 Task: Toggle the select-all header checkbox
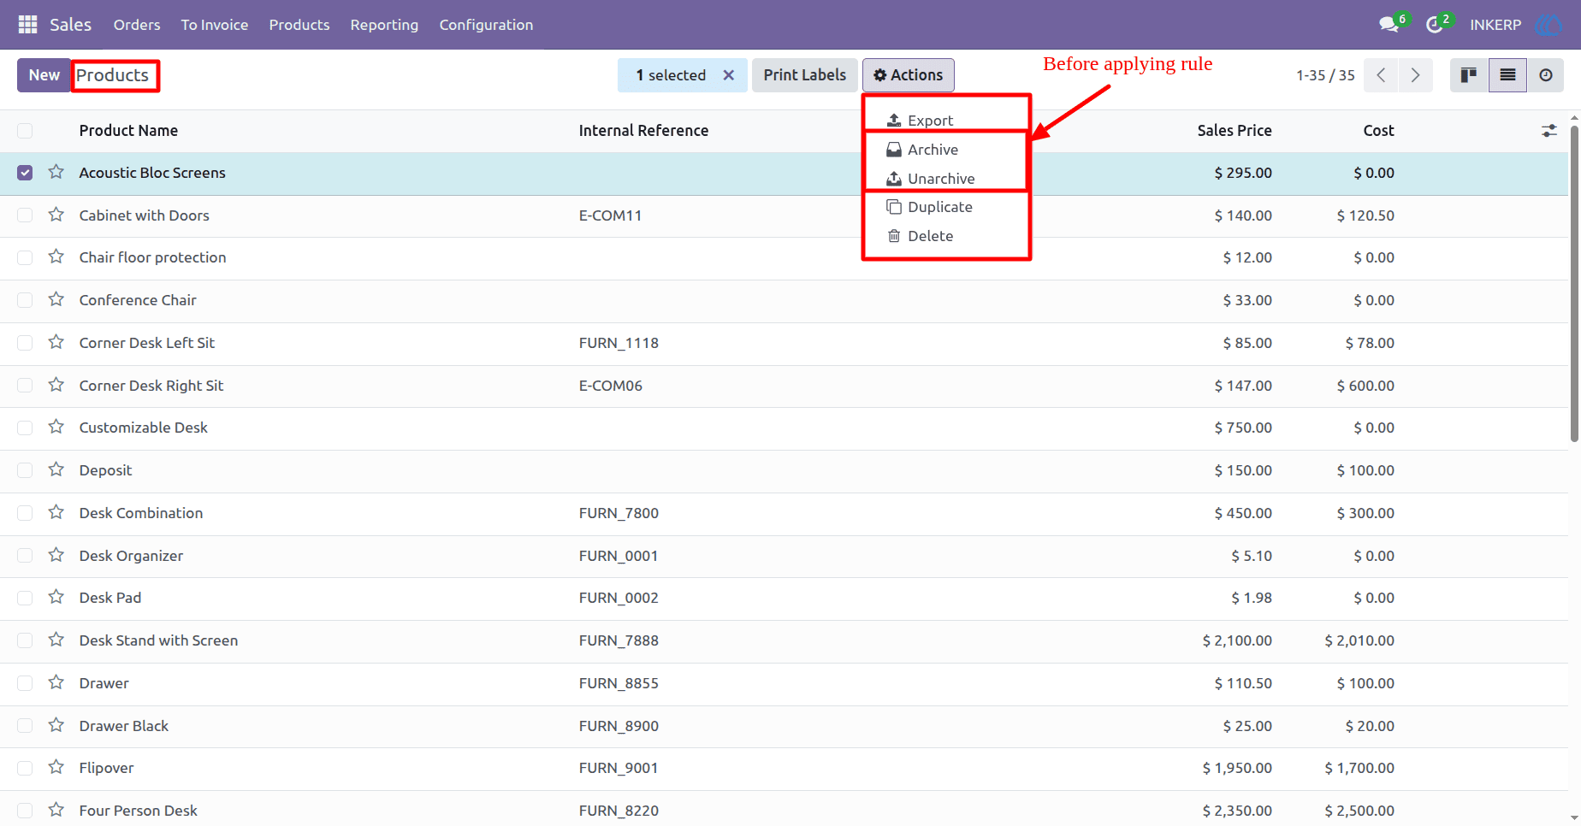pos(25,131)
